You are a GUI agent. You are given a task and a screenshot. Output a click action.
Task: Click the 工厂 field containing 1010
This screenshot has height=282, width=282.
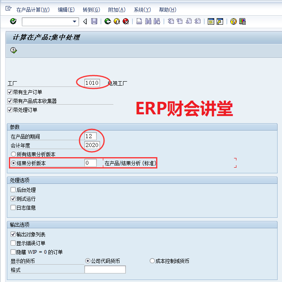[x=92, y=83]
